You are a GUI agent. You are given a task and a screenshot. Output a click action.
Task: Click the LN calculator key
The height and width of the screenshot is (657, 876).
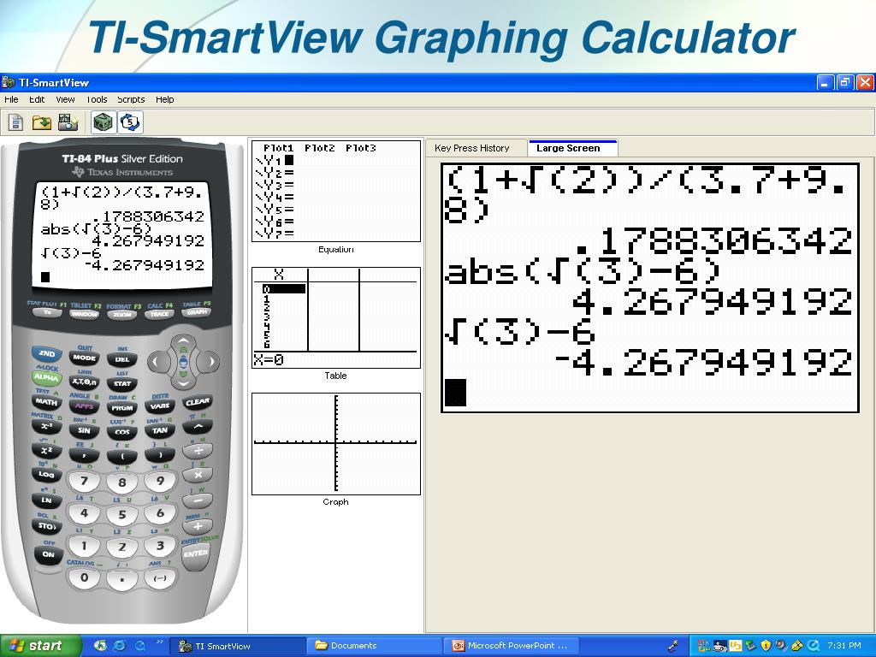coord(47,500)
